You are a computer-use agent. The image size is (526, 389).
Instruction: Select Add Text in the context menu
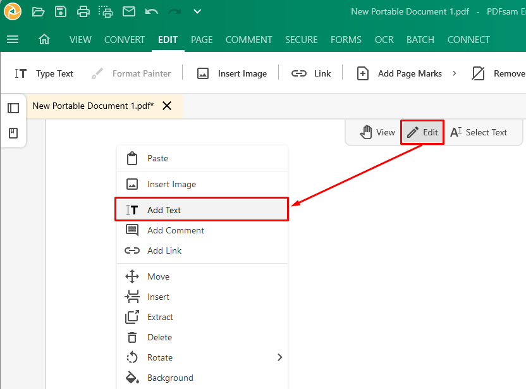pyautogui.click(x=202, y=209)
